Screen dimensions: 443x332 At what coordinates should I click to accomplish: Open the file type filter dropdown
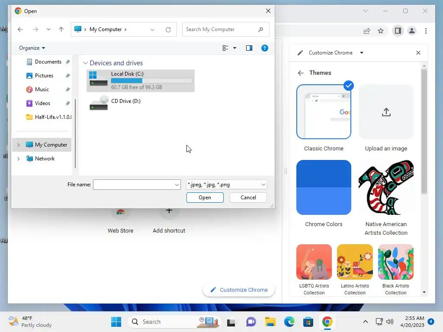click(226, 185)
